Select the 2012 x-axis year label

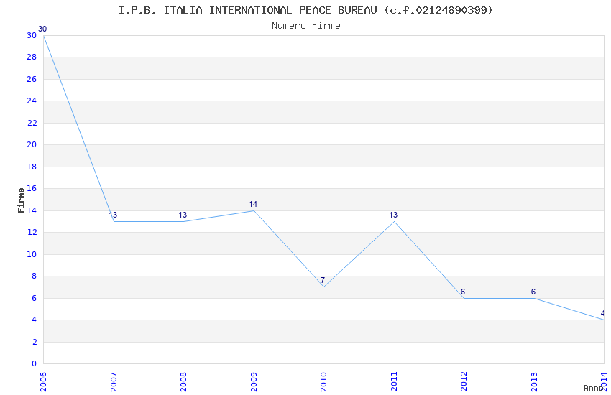[x=464, y=382]
